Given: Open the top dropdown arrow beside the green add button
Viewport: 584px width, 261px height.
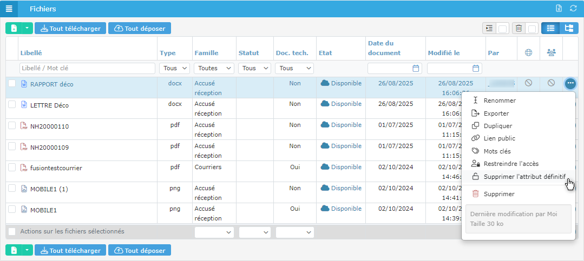Looking at the screenshot, I should pos(27,28).
